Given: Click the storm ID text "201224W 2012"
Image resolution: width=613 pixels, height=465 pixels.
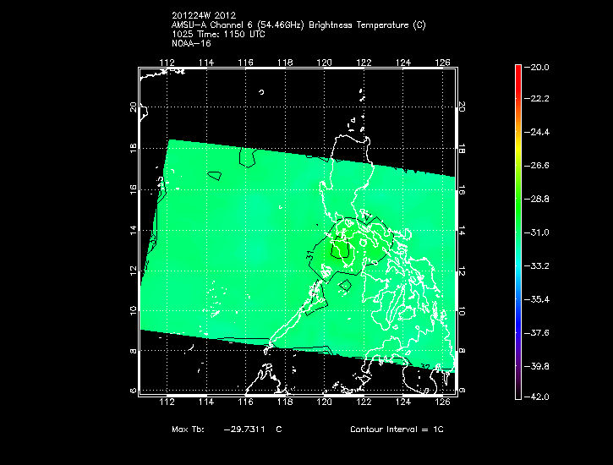Looking at the screenshot, I should pyautogui.click(x=204, y=15).
